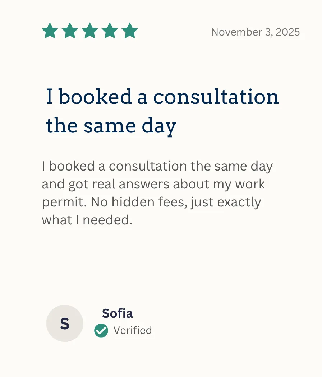Click the letter S inside the avatar
Viewport: 322px width, 377px height.
click(65, 324)
